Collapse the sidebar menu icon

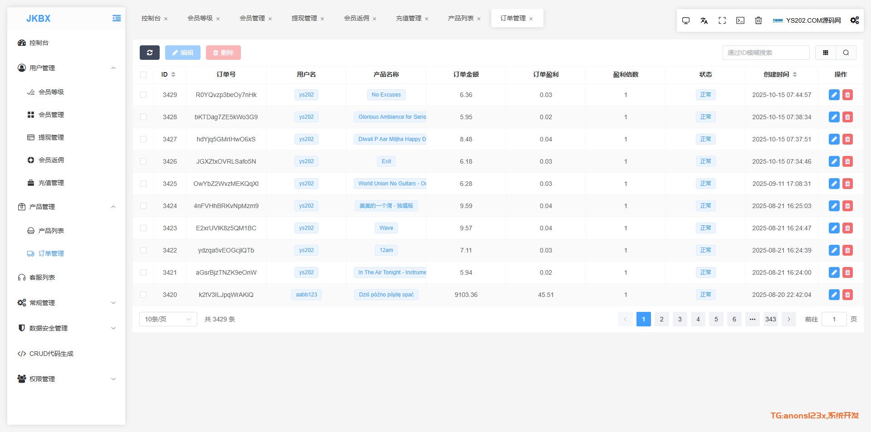117,18
